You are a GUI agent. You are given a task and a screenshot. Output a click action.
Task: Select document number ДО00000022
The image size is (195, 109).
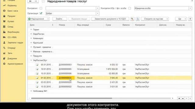pos(65,87)
